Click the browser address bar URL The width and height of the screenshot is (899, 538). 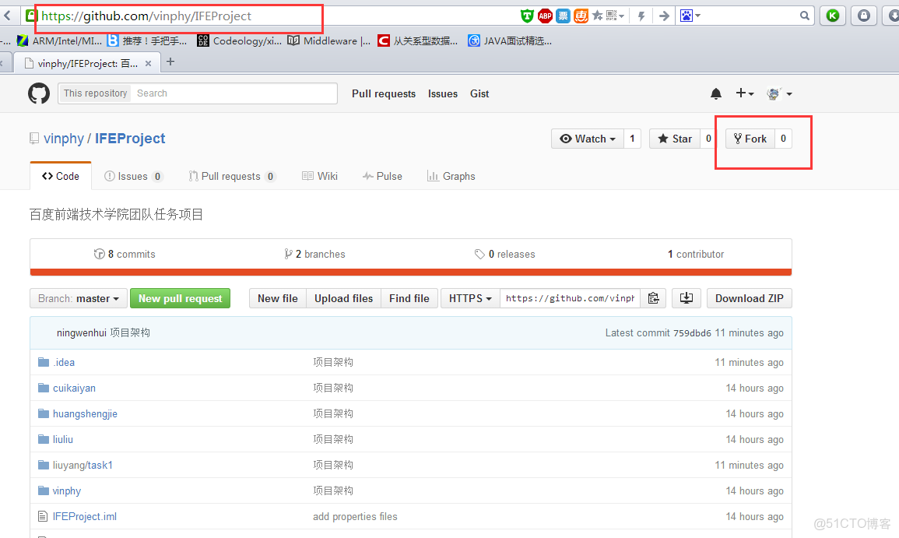tap(146, 16)
